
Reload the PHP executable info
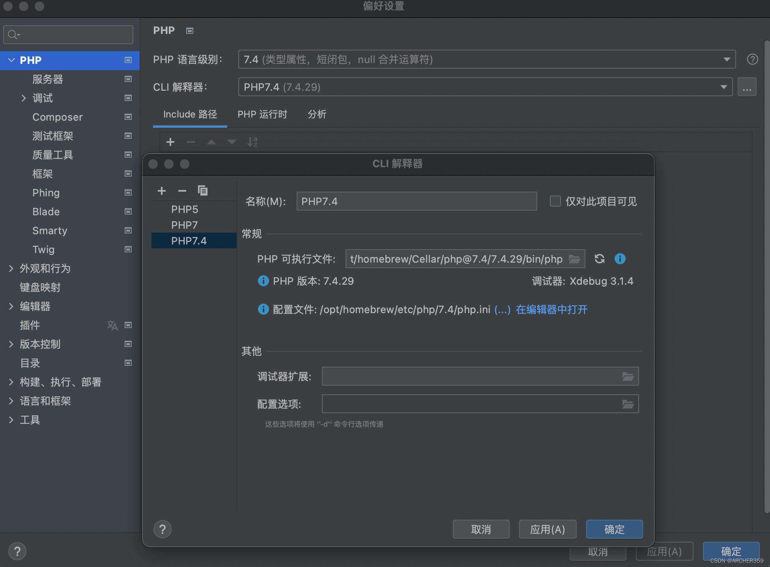pos(599,259)
